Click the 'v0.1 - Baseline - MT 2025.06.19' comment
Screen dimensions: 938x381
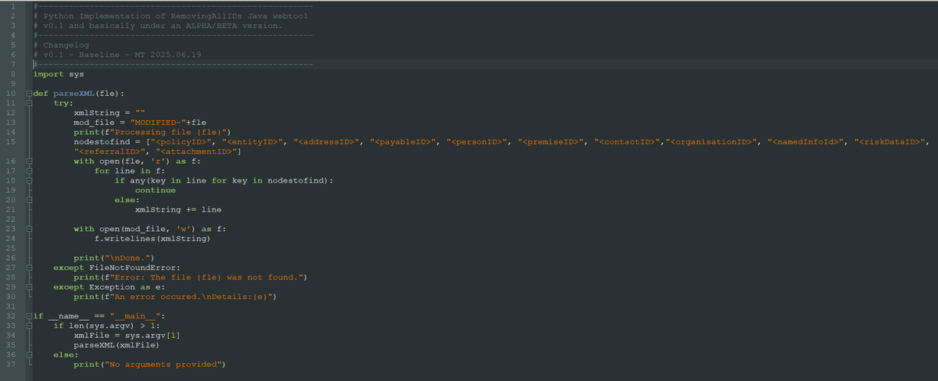click(117, 55)
